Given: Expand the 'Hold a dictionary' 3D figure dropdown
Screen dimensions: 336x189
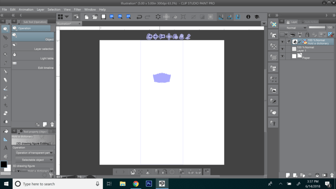Looking at the screenshot, I should point(51,171).
